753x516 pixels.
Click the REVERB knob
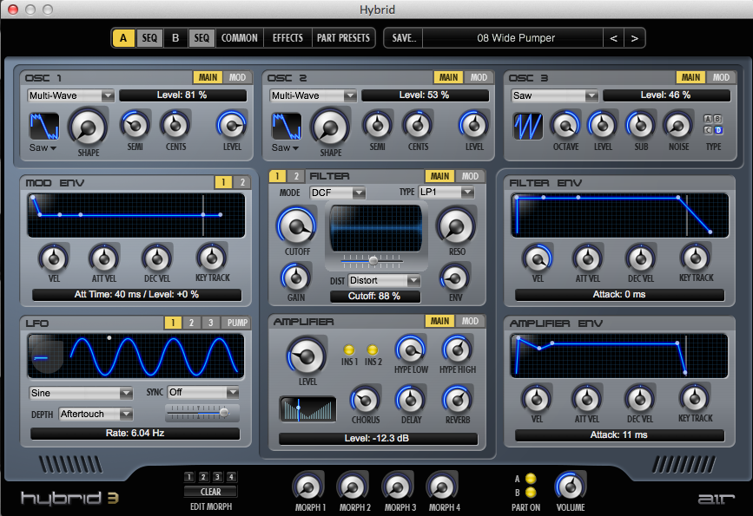tap(457, 400)
